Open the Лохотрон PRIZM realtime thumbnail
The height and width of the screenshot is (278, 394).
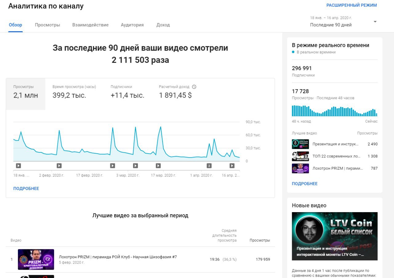(x=300, y=168)
